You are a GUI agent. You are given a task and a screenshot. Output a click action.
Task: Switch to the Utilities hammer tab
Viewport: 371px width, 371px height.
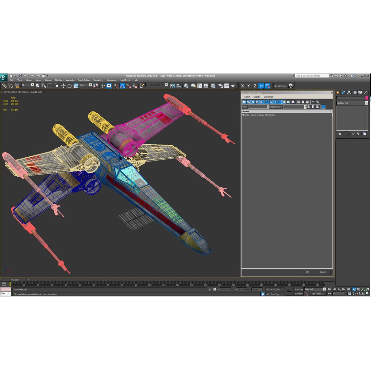[366, 92]
